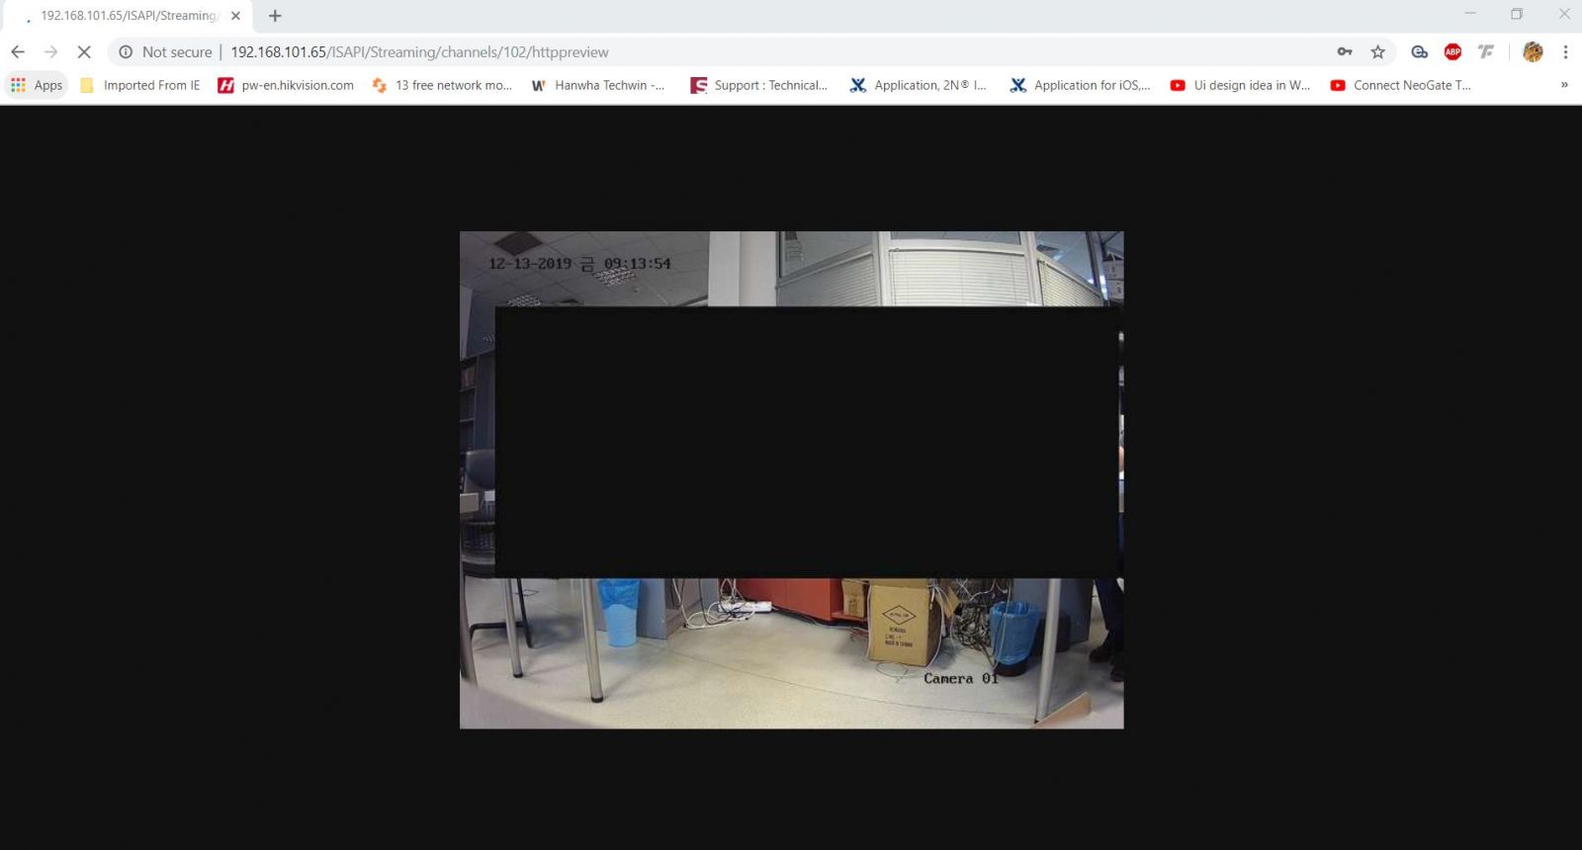This screenshot has height=850, width=1582.
Task: Click the saved passwords key icon
Action: 1344,52
